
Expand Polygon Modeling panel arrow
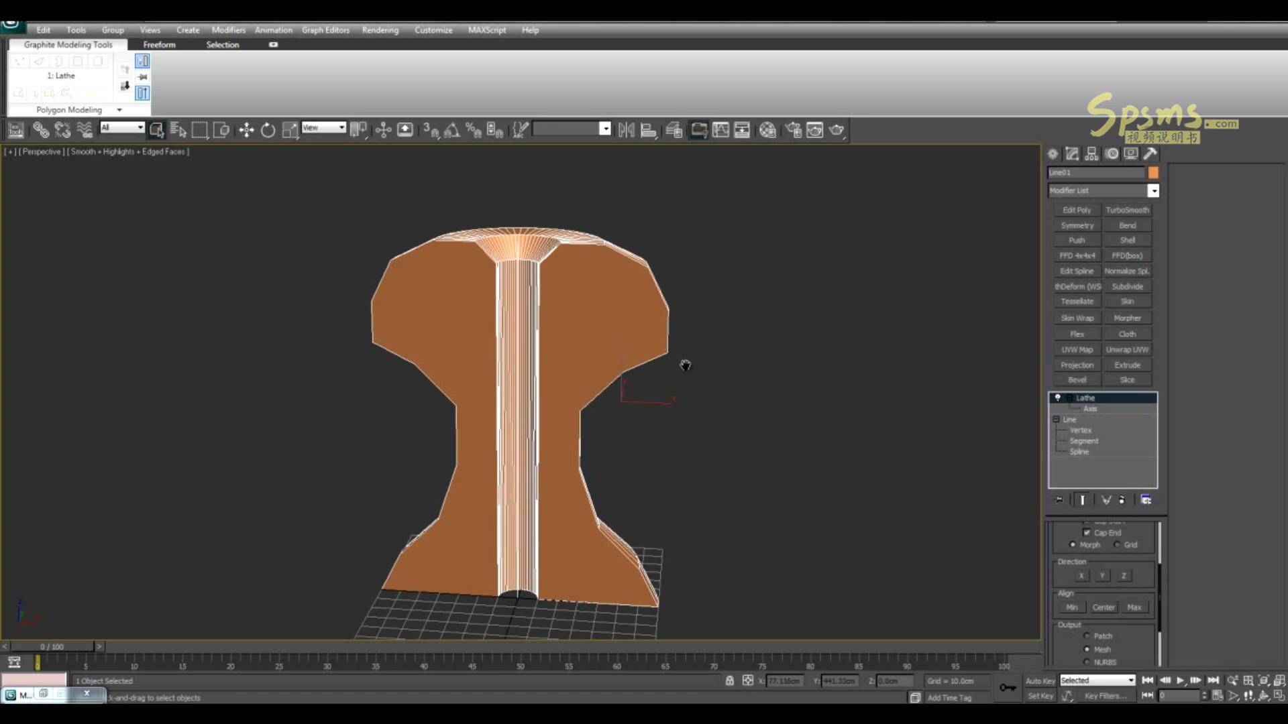pyautogui.click(x=119, y=110)
